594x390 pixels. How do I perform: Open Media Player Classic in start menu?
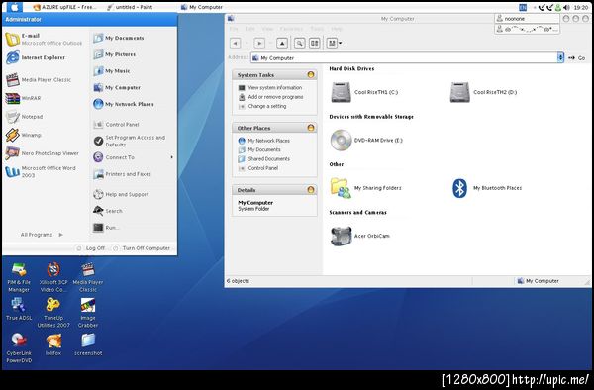tap(39, 80)
